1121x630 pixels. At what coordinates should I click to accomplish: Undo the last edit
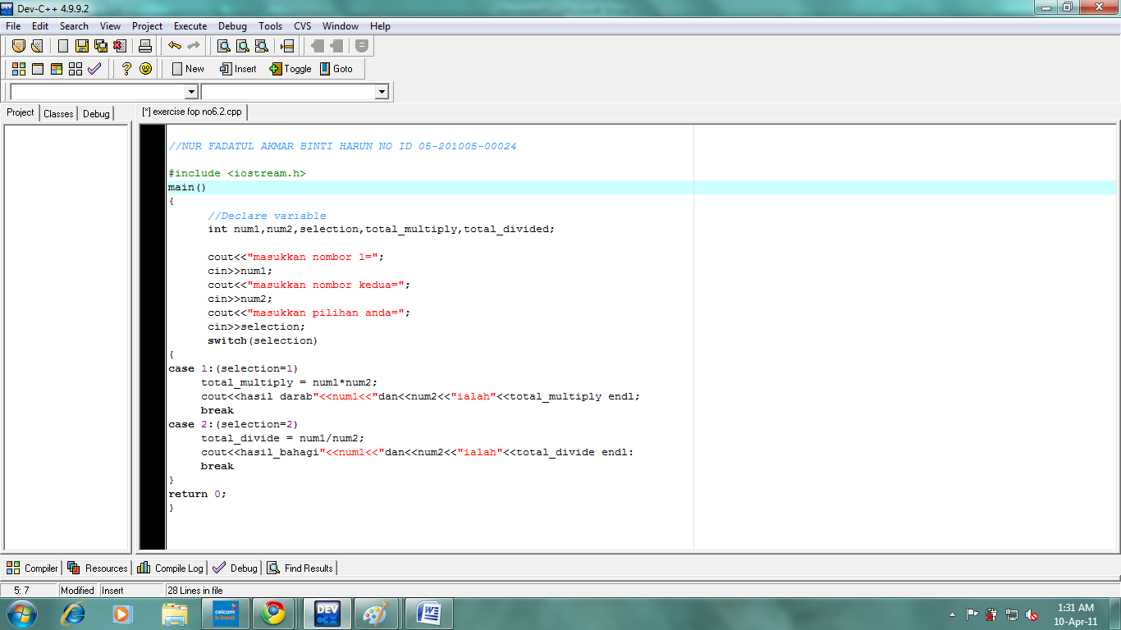(x=175, y=46)
